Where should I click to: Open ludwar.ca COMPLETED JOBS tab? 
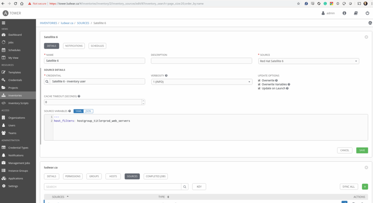156,176
